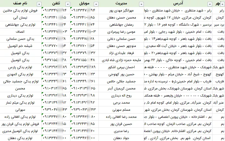The height and width of the screenshot is (141, 225).
Task: Select cell نیسان آبی
Action: point(21,18)
